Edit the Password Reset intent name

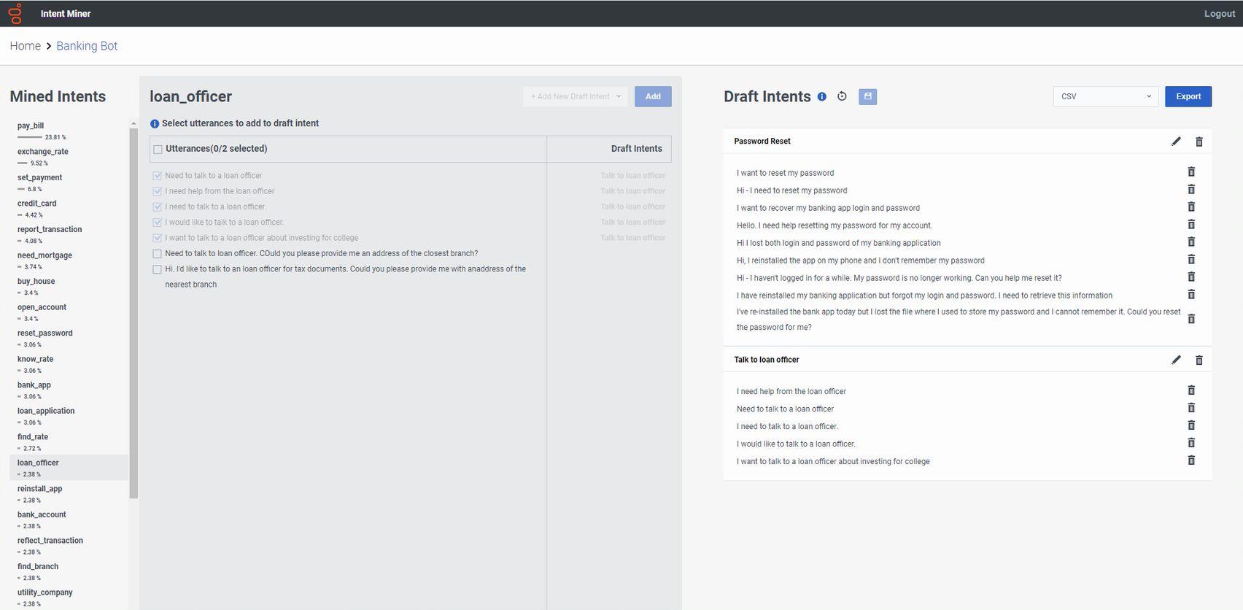[1176, 142]
